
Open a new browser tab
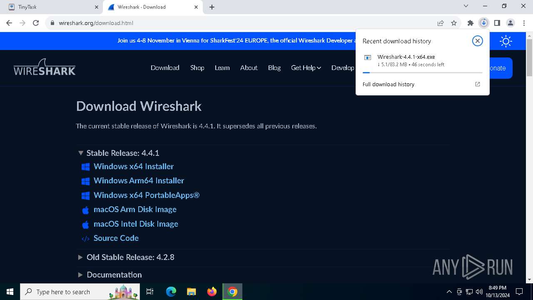(x=212, y=7)
